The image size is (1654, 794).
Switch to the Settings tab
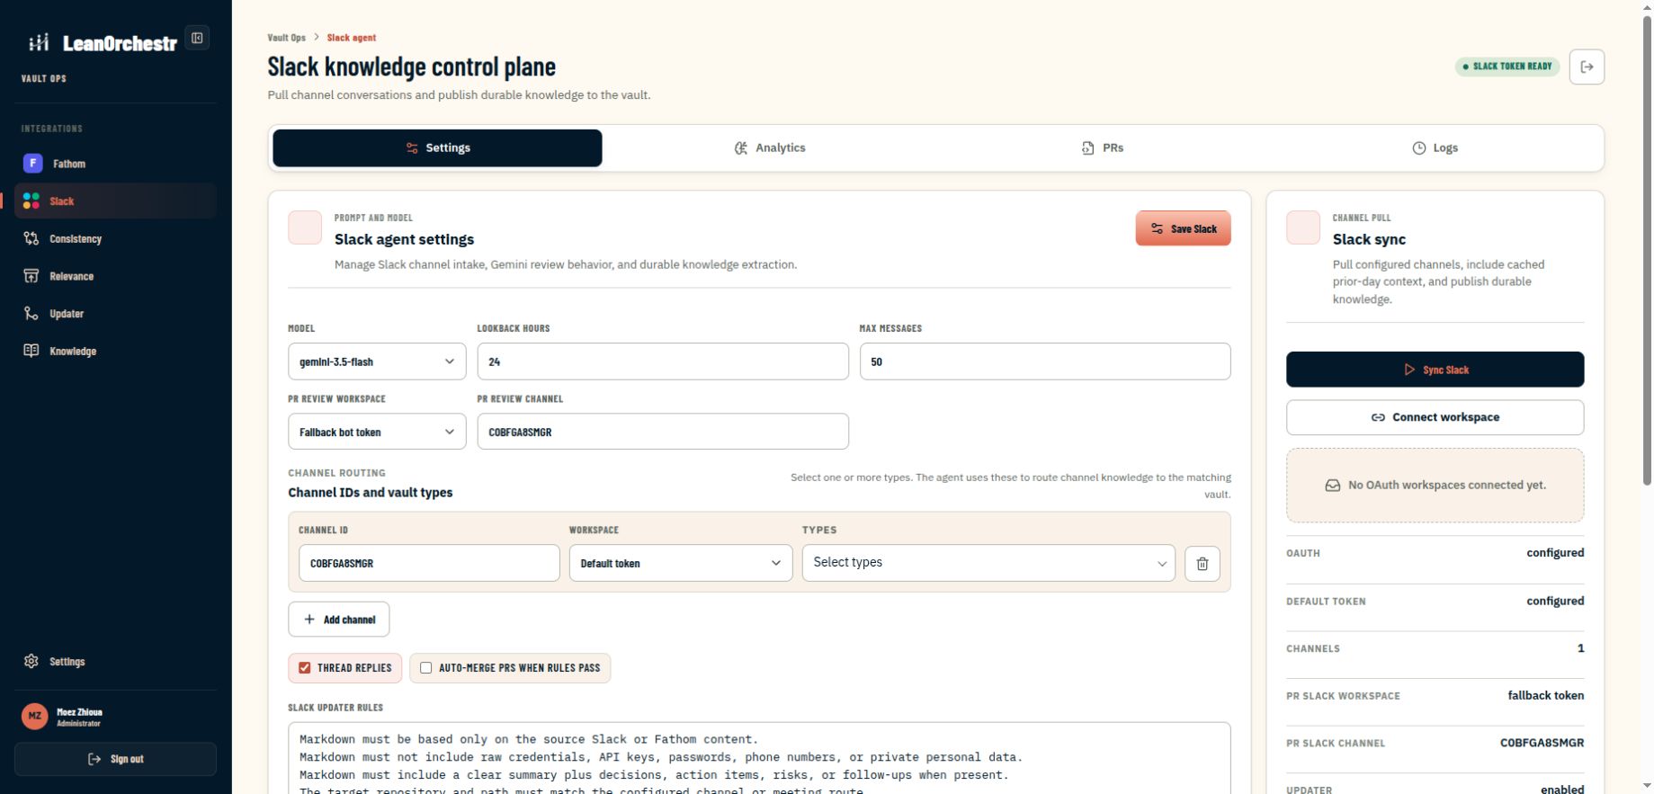[x=437, y=148]
